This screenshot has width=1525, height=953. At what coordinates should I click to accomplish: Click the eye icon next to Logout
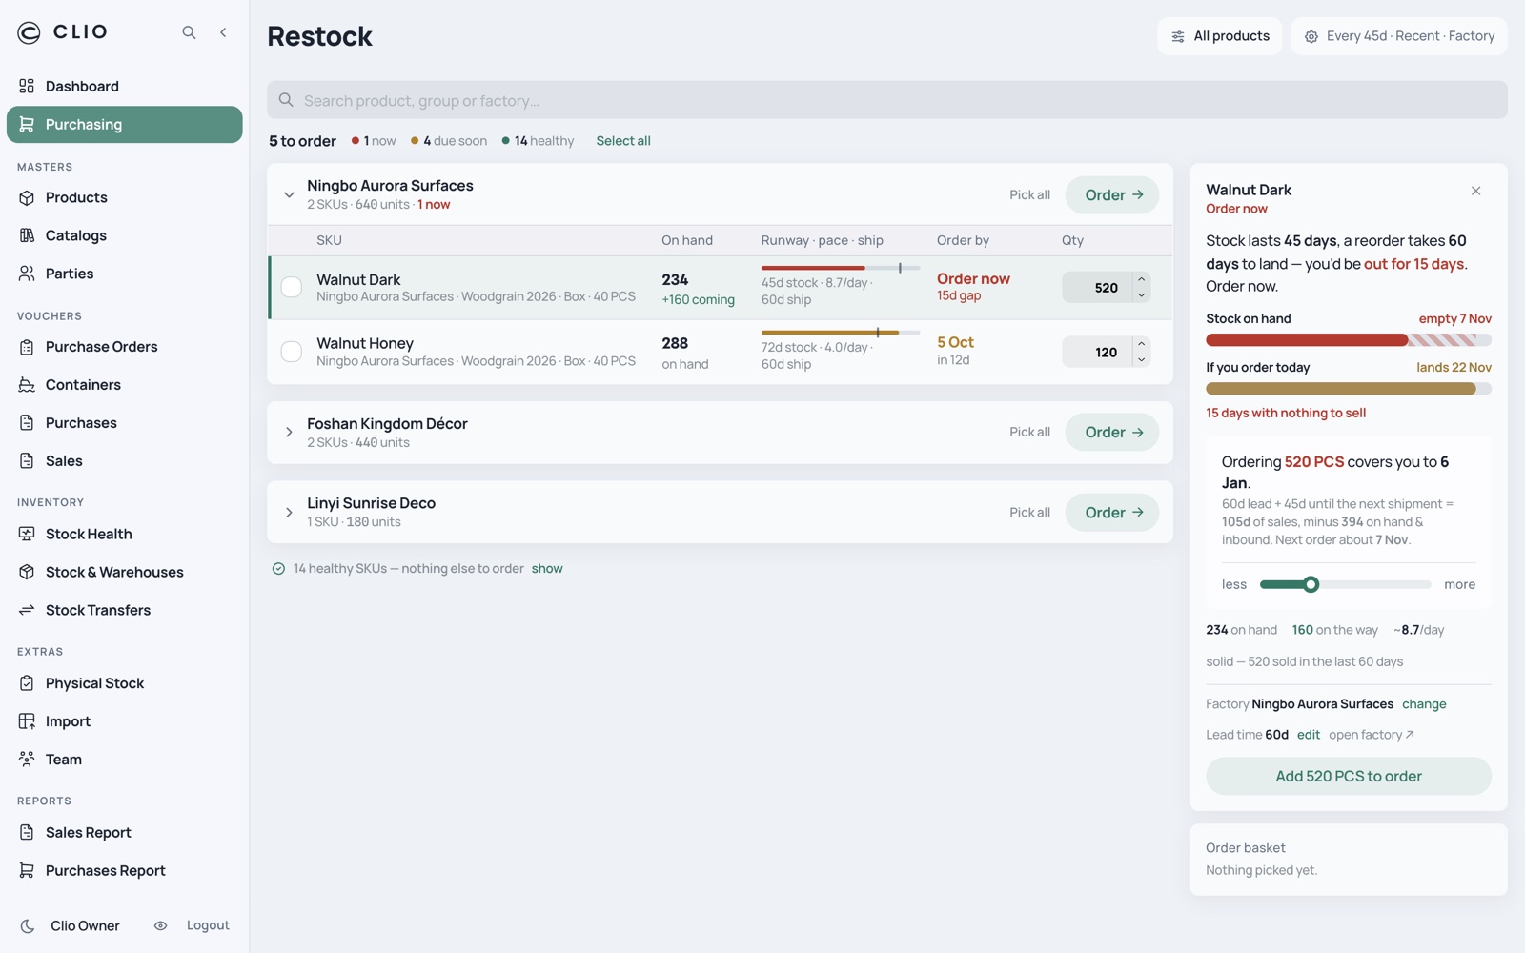coord(160,925)
